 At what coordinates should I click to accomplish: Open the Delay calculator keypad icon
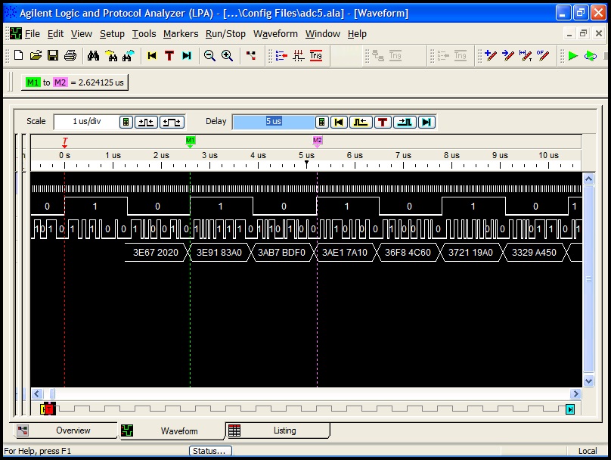(321, 122)
